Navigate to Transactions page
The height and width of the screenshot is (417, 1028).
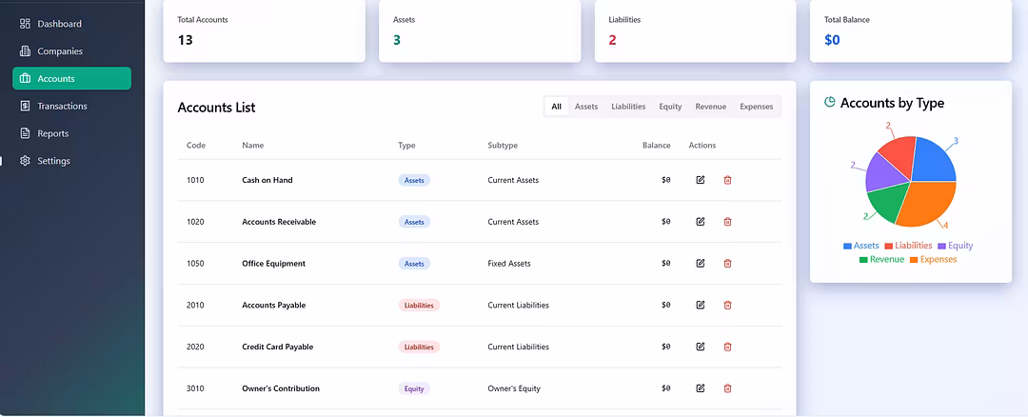click(62, 107)
